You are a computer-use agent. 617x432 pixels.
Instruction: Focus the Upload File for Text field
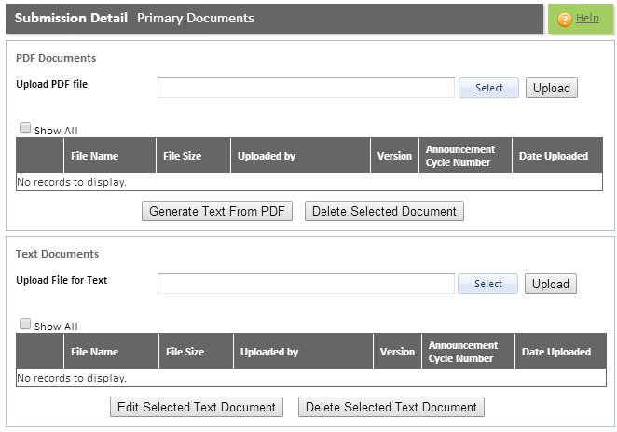click(306, 284)
